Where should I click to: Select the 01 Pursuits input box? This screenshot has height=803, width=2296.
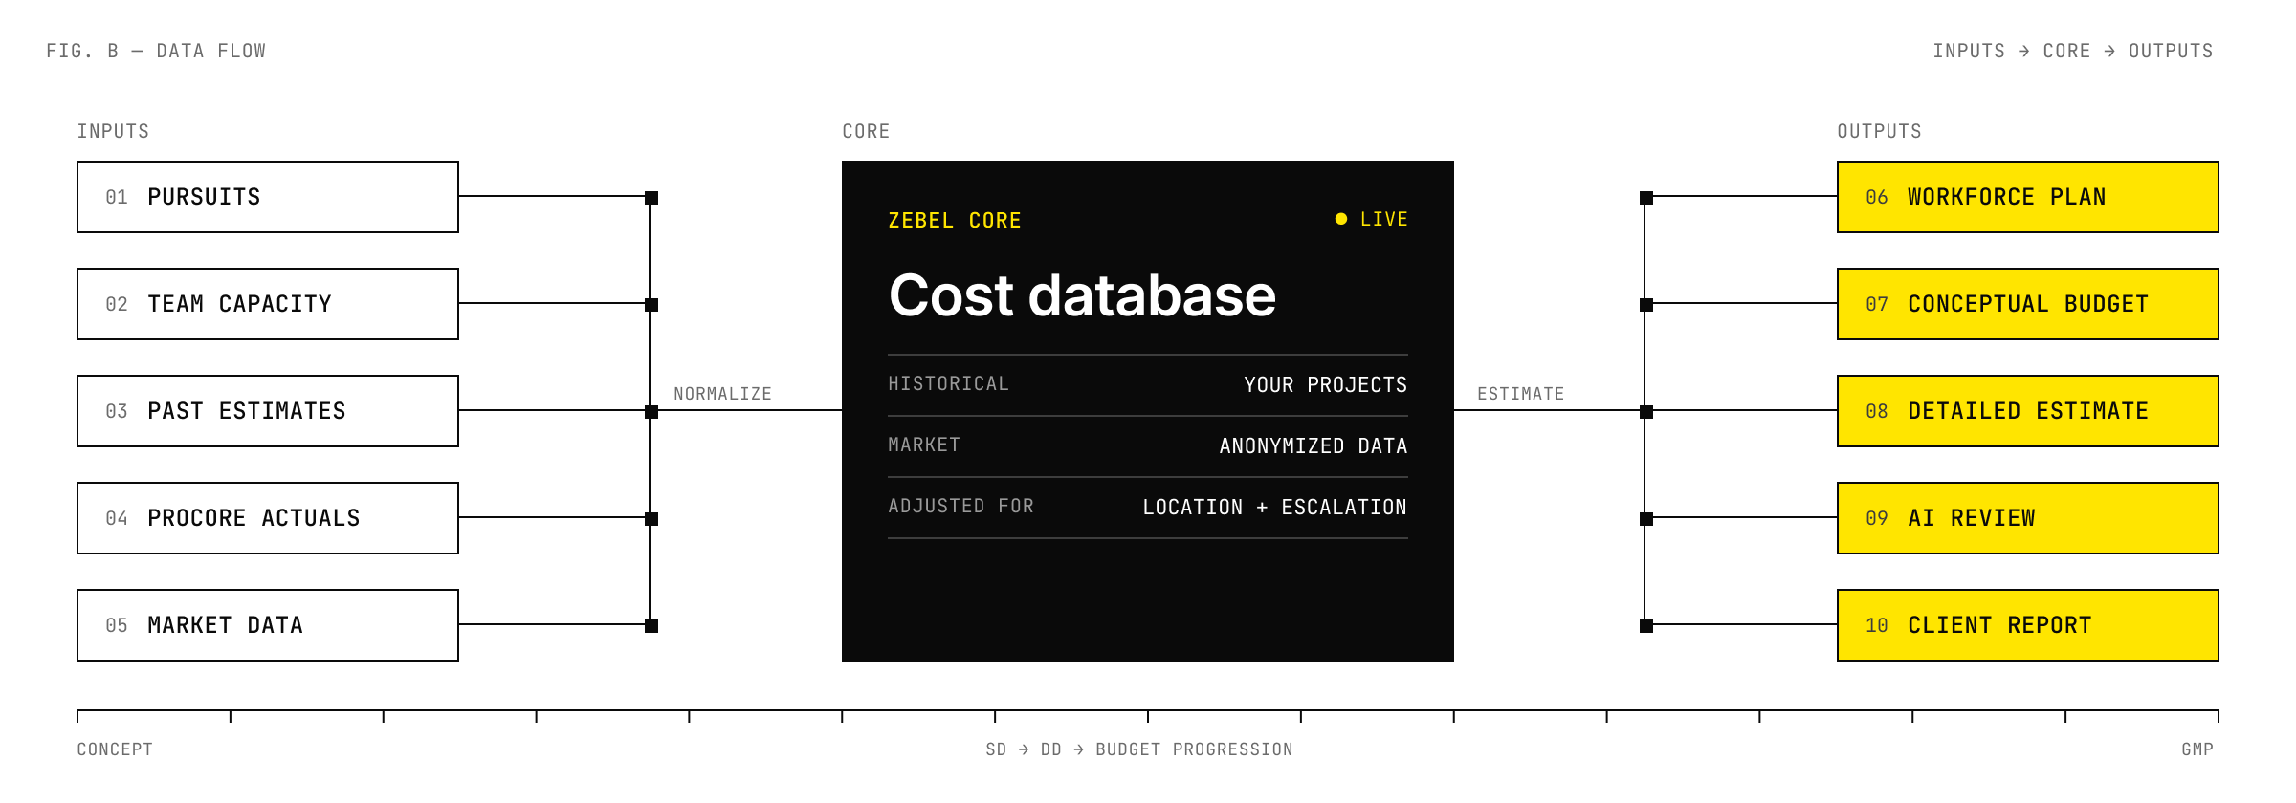tap(268, 197)
